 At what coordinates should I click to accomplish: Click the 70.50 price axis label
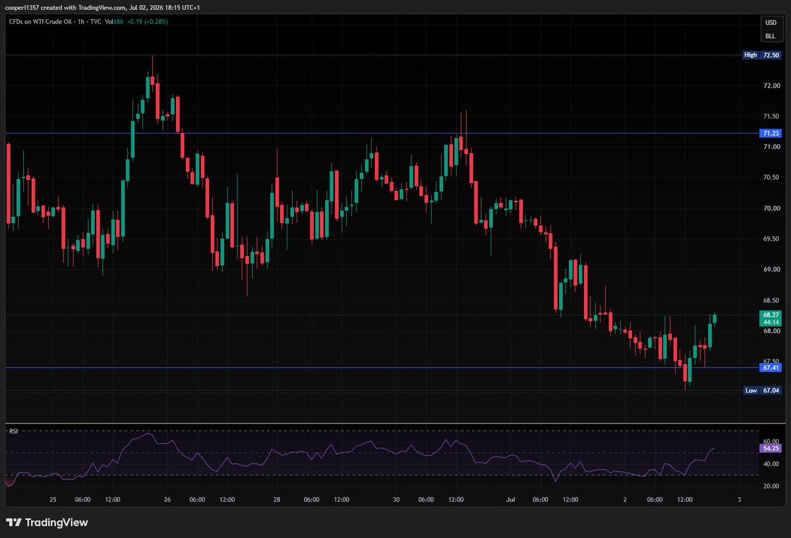tap(771, 178)
